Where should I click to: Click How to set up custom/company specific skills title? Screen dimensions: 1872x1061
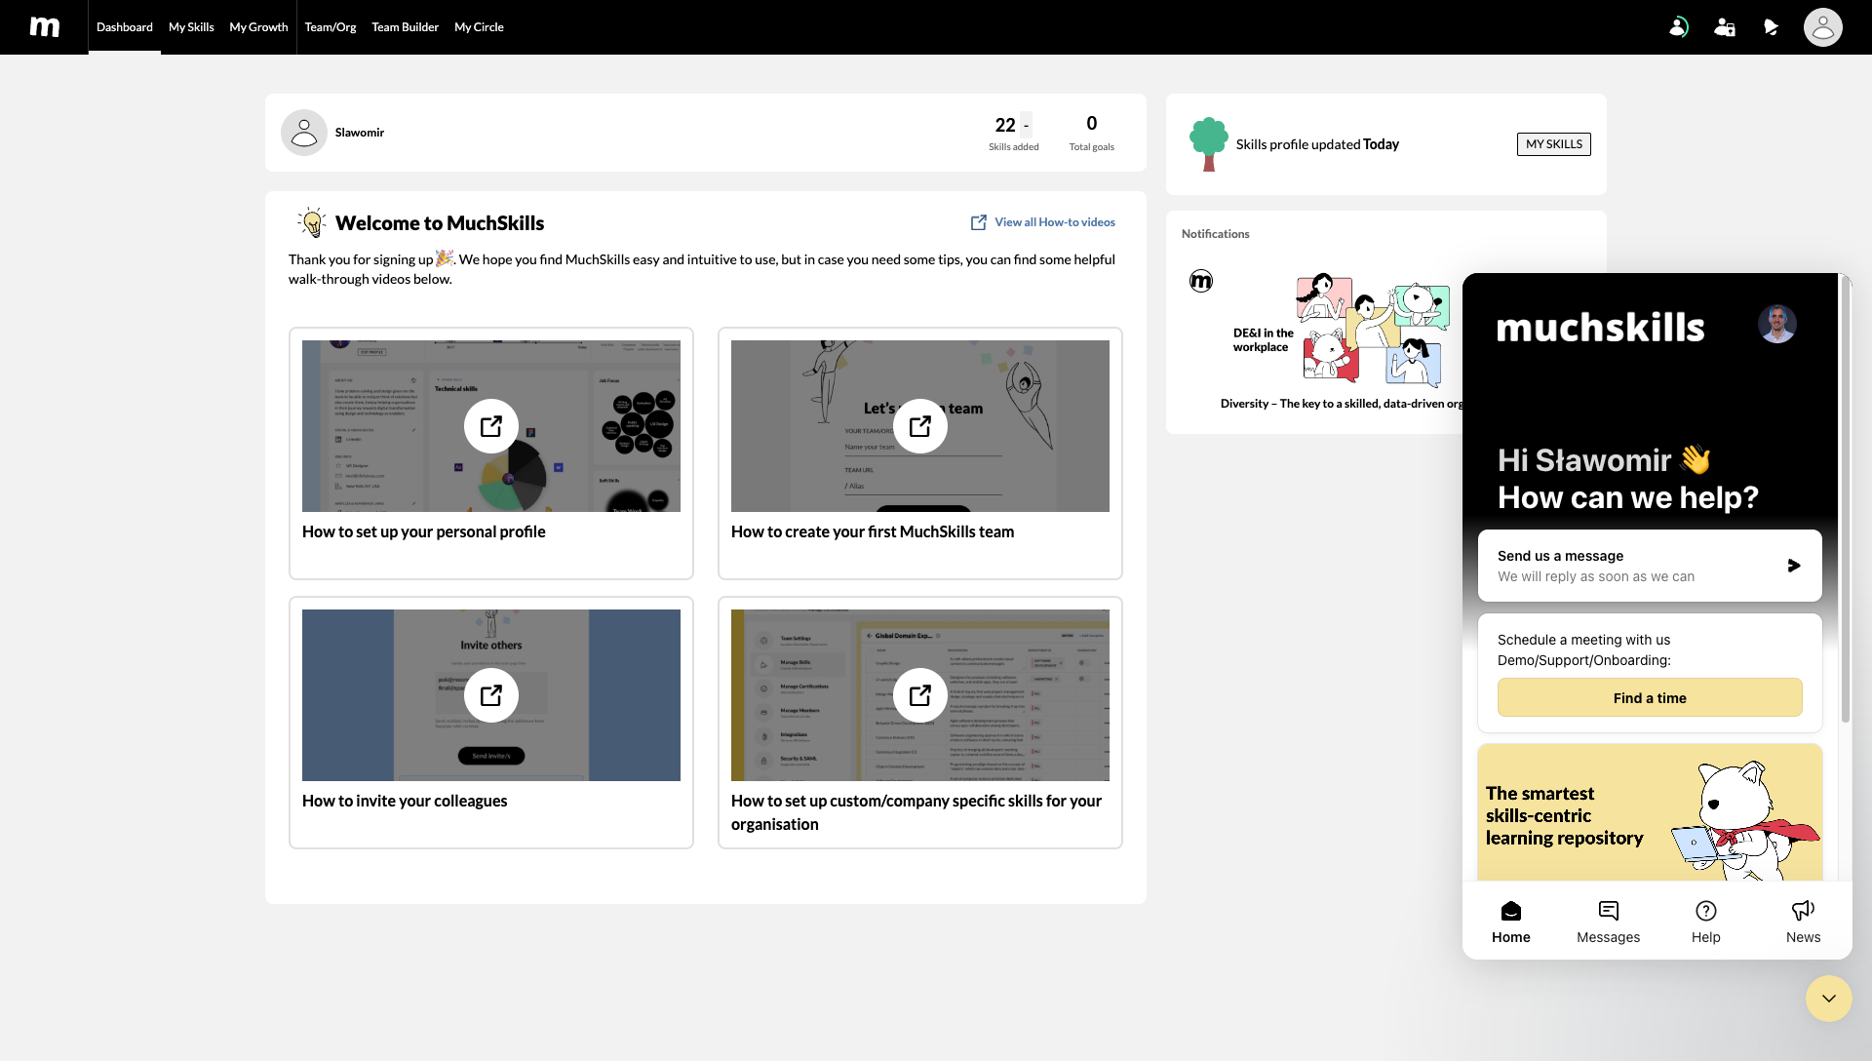pyautogui.click(x=916, y=812)
